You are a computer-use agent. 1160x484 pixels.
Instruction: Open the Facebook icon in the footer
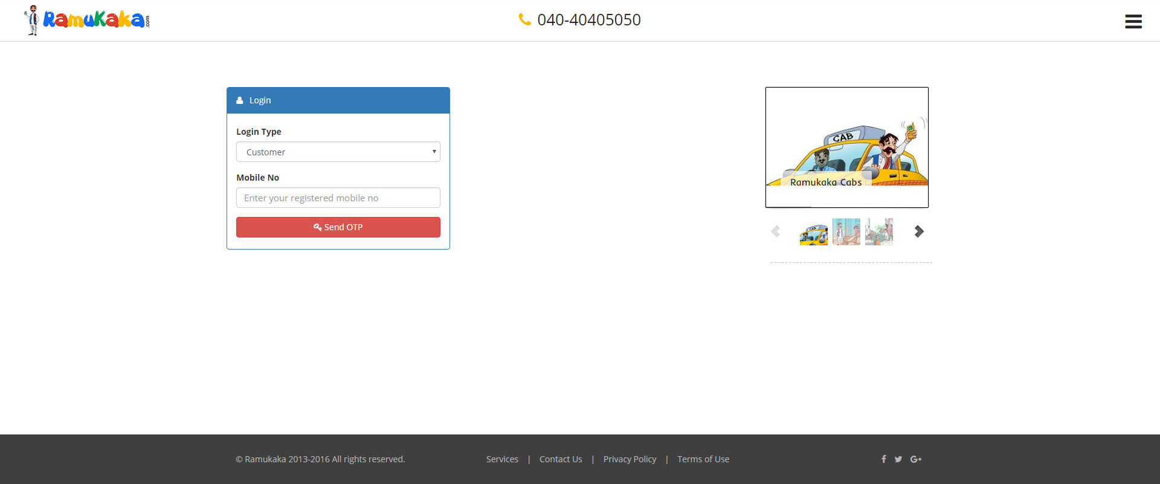(883, 459)
